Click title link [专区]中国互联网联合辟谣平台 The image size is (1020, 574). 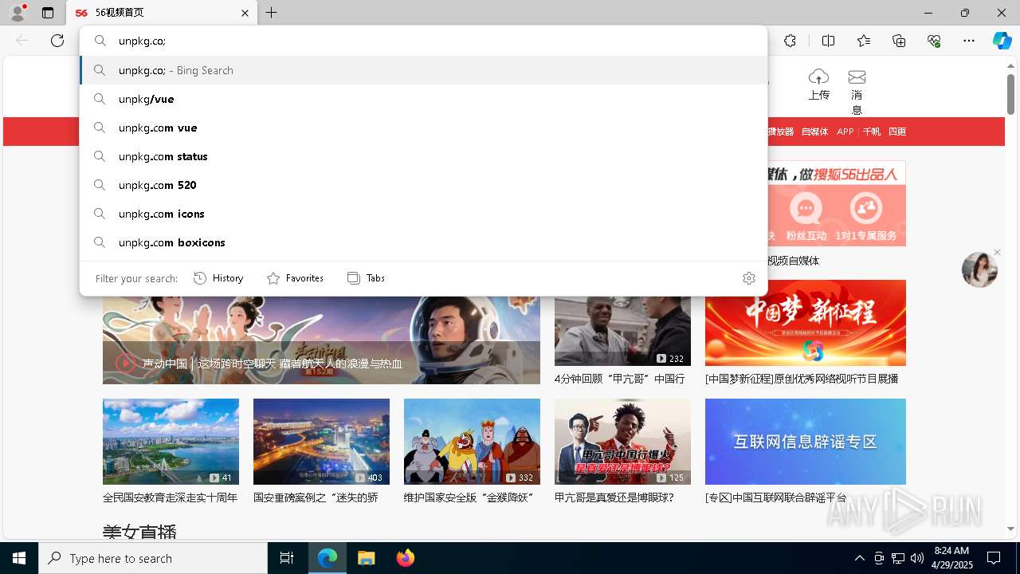(776, 497)
